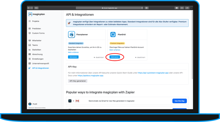Click the API & Integrationen rocket icon
This screenshot has height=122, width=220.
point(29,68)
